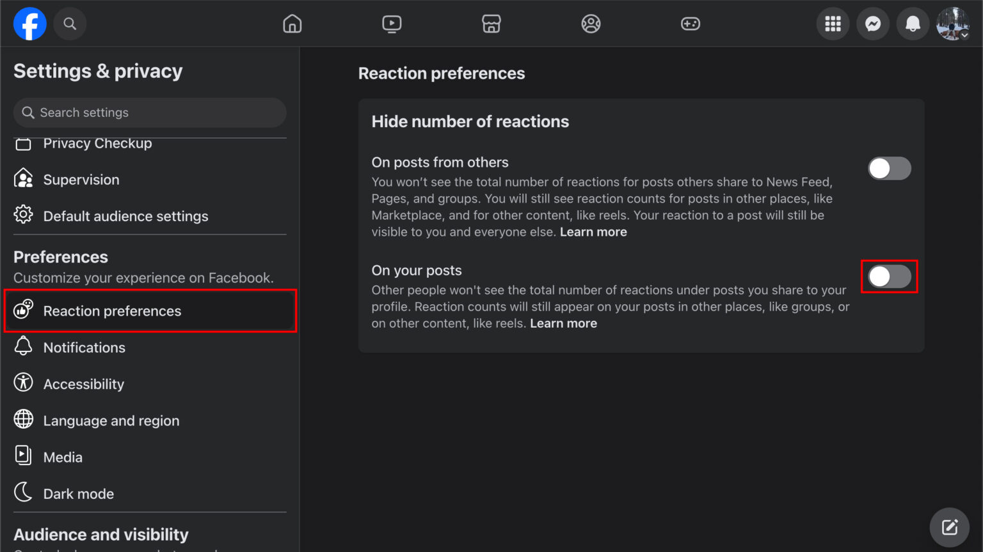Open the apps grid menu
983x552 pixels.
pyautogui.click(x=833, y=24)
